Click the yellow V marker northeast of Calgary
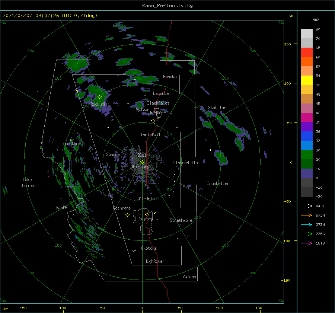 pyautogui.click(x=154, y=213)
